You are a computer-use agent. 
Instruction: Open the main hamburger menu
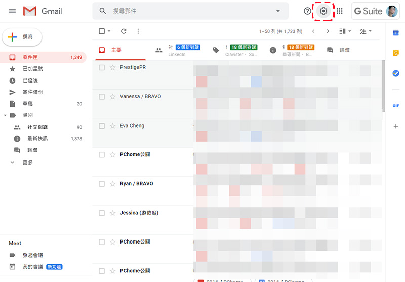coord(12,11)
